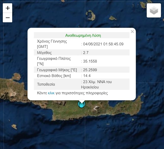Click the 'Μέγεθος' row label
The image size is (164, 149).
coord(44,53)
